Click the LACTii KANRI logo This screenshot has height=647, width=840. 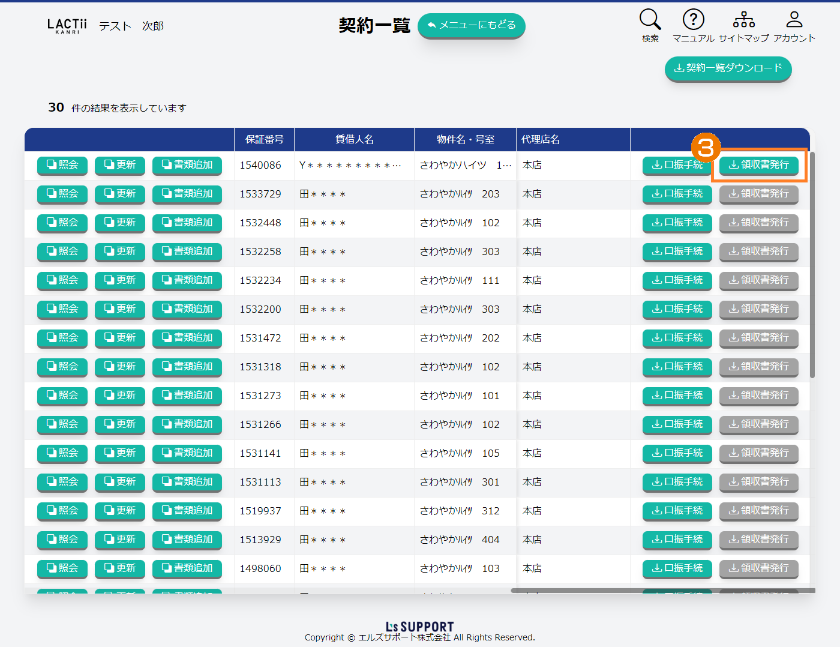pyautogui.click(x=67, y=26)
